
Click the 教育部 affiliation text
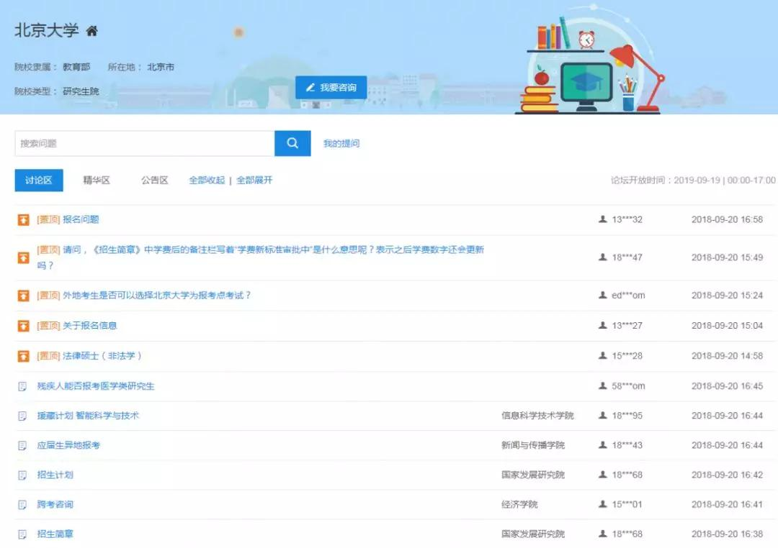[76, 67]
